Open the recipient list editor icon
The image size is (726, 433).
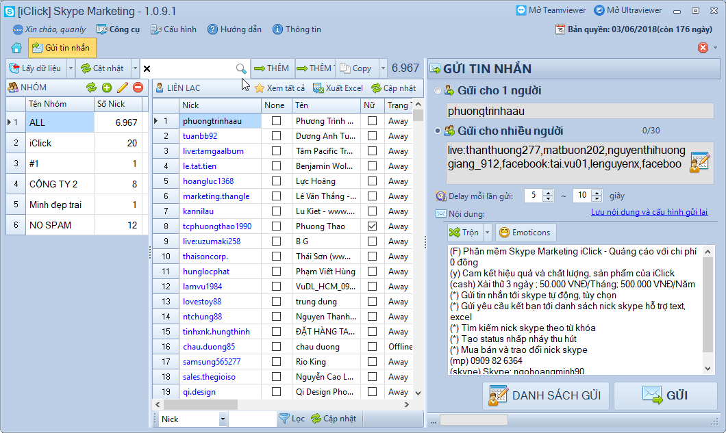[699, 162]
